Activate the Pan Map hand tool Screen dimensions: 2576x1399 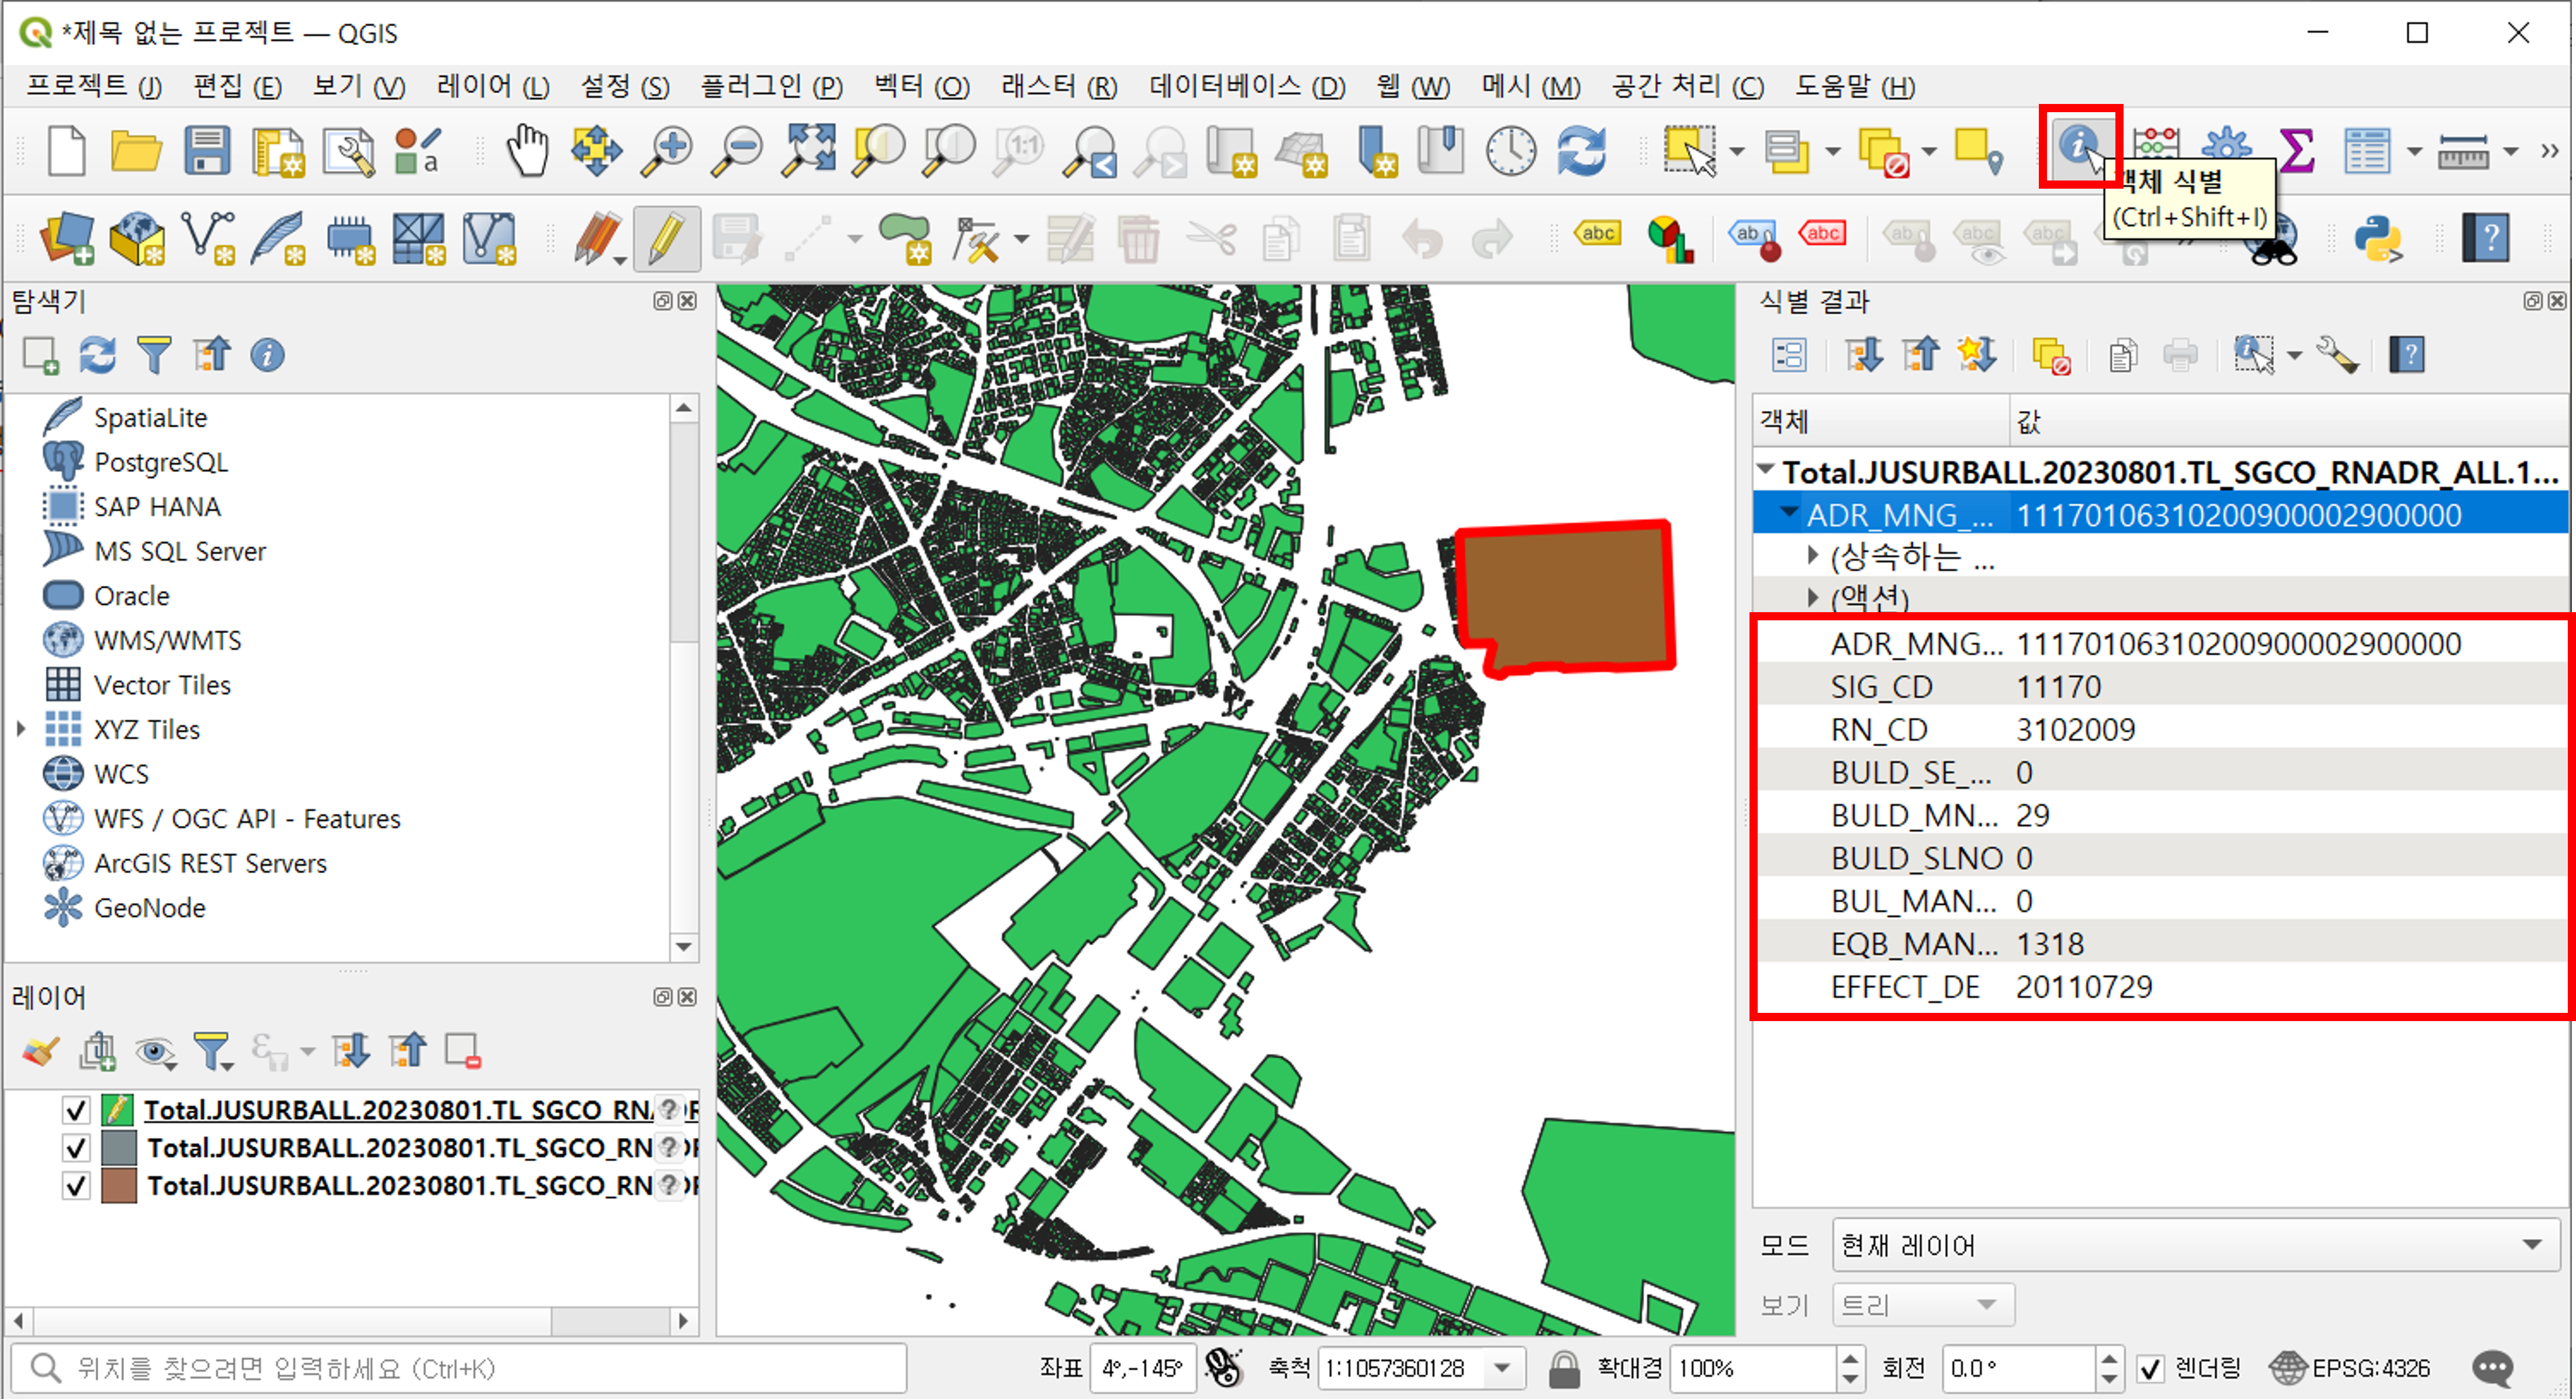(x=527, y=151)
